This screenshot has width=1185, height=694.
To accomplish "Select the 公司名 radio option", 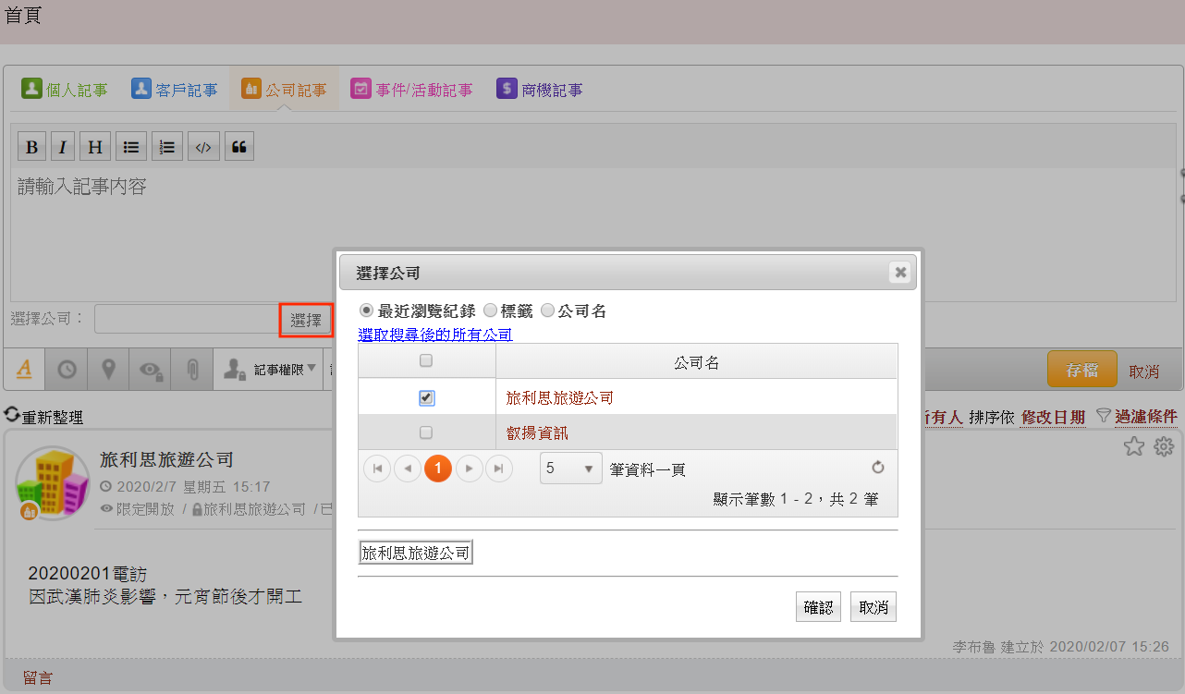I will [x=547, y=310].
